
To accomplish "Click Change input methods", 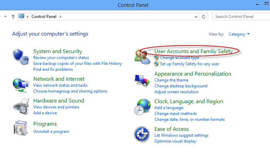I will pos(175,114).
